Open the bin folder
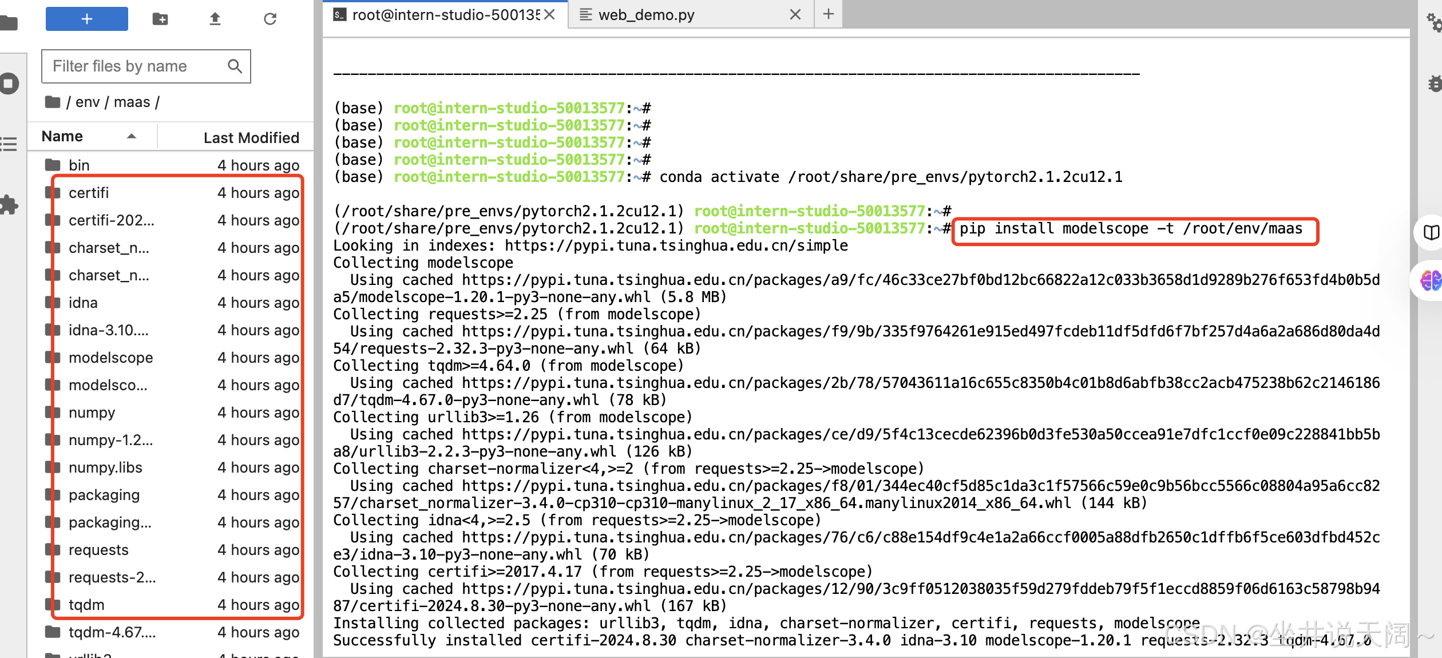The image size is (1442, 658). [79, 165]
